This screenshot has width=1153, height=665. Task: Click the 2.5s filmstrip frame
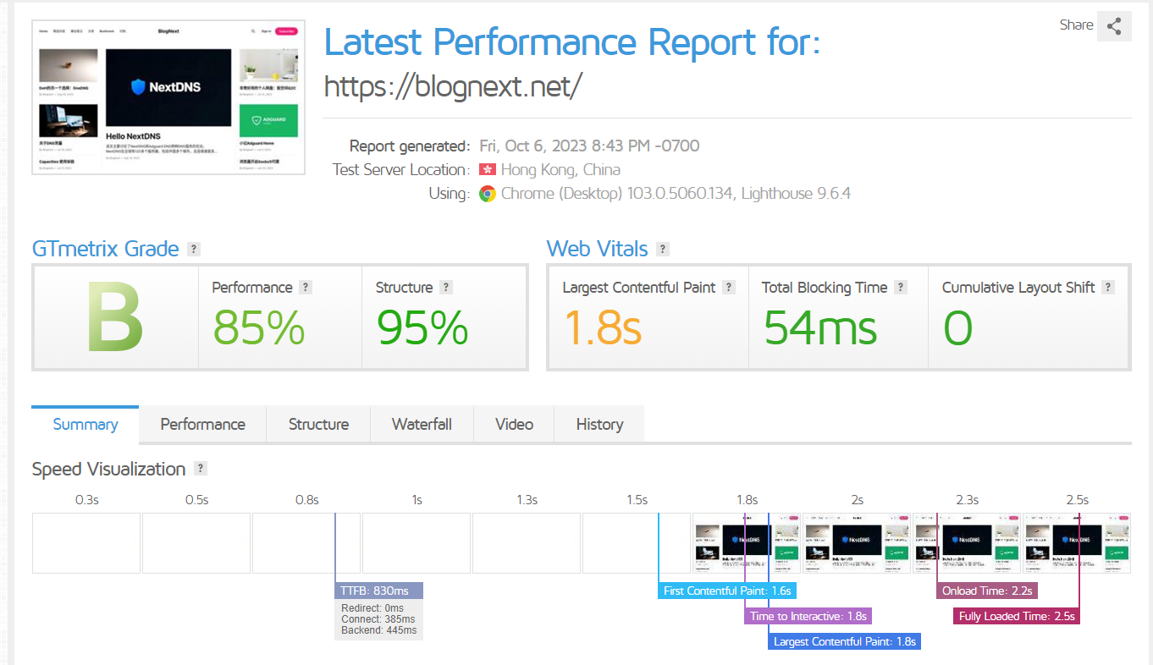point(1077,543)
